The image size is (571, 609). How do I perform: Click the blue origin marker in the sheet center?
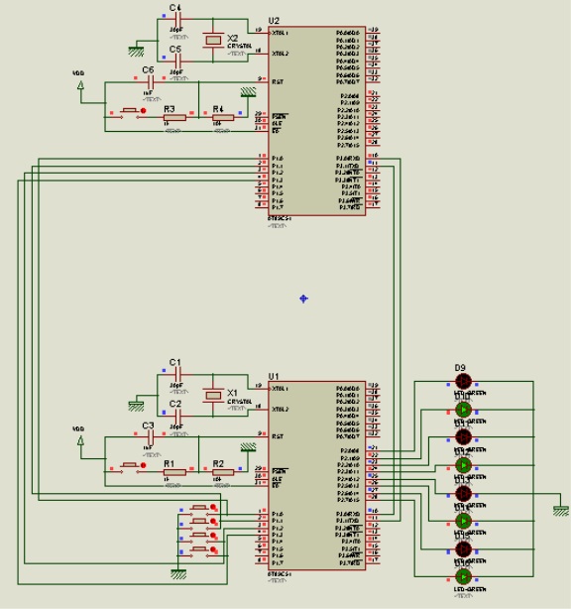coord(303,299)
